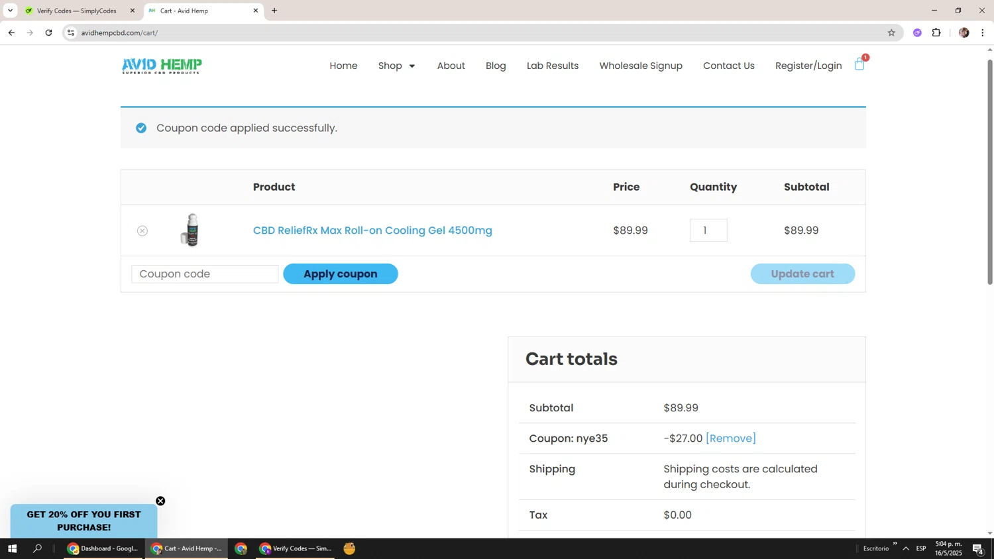Screen dimensions: 994x559
Task: Click the Update cart button
Action: 802,274
